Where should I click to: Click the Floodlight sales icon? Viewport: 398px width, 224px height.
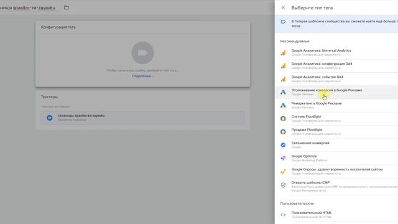click(283, 132)
